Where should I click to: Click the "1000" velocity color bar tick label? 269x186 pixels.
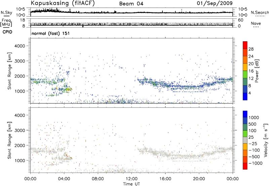pos(254,118)
